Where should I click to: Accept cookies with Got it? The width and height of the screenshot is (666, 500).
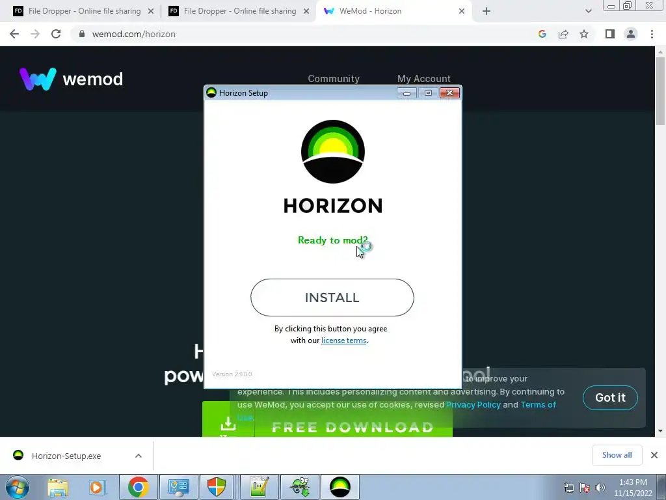tap(610, 398)
